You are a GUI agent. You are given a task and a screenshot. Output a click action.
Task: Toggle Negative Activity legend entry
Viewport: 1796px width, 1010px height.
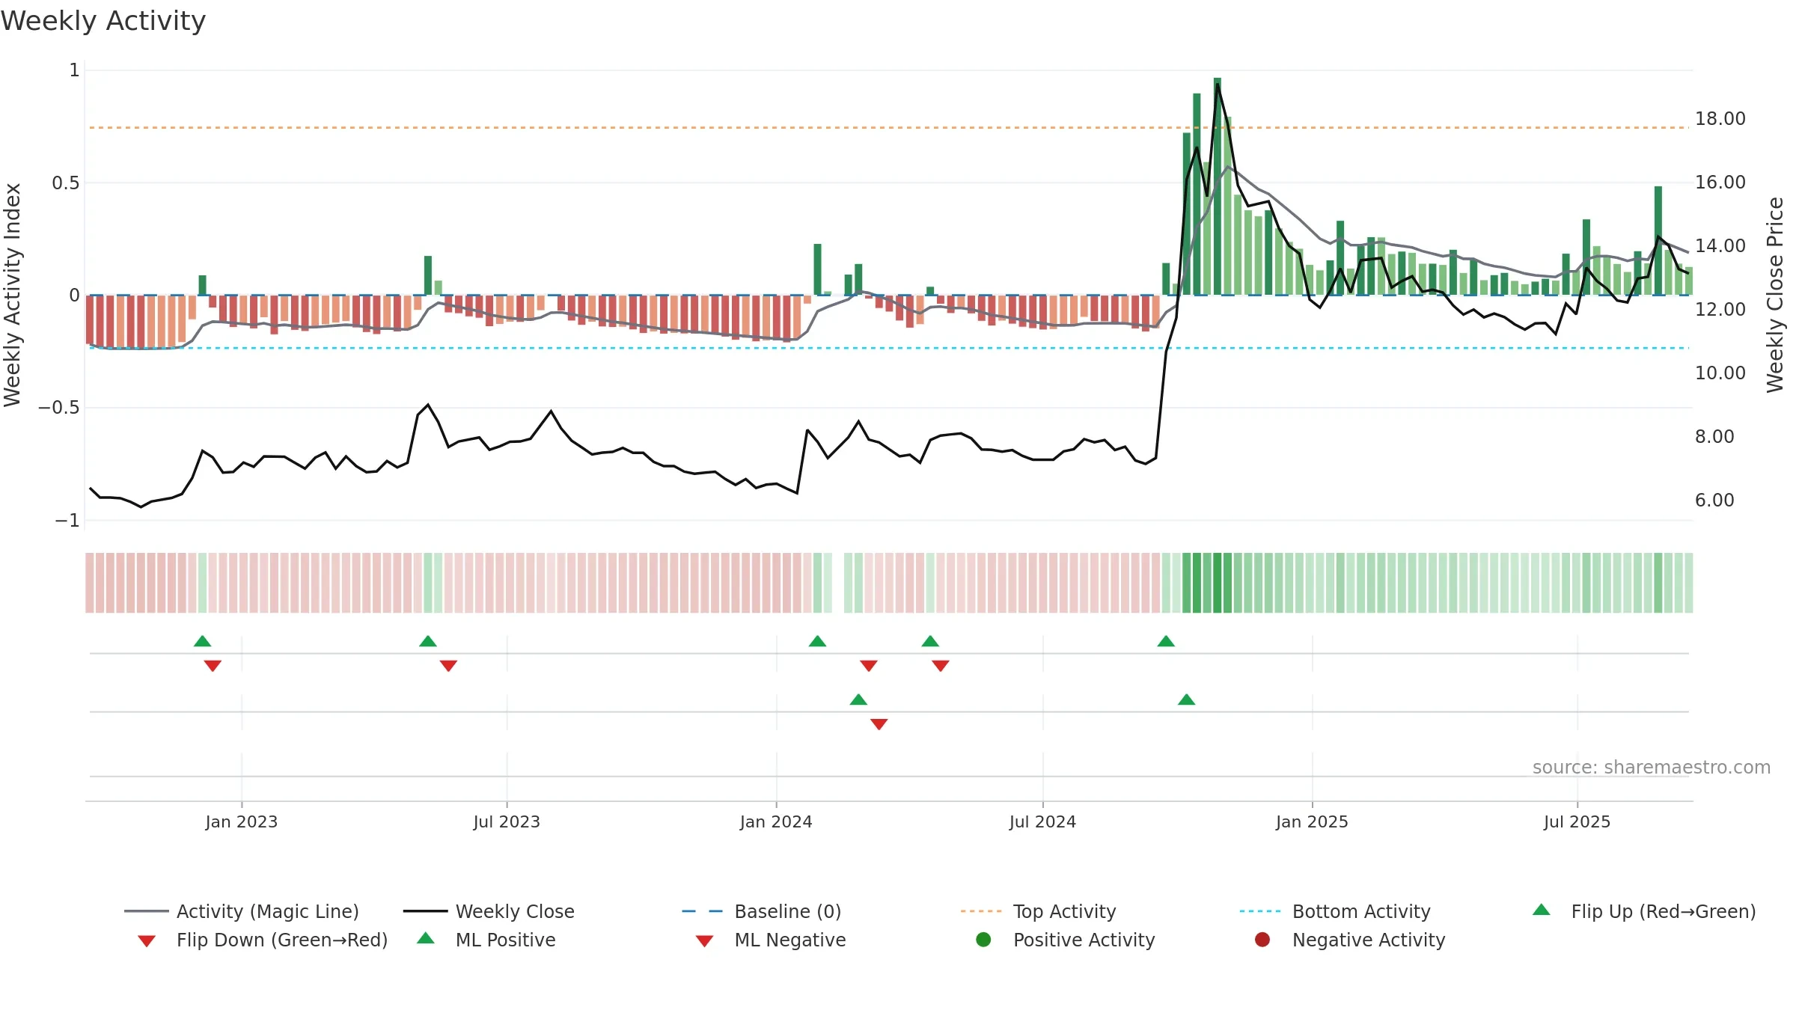pos(1349,940)
